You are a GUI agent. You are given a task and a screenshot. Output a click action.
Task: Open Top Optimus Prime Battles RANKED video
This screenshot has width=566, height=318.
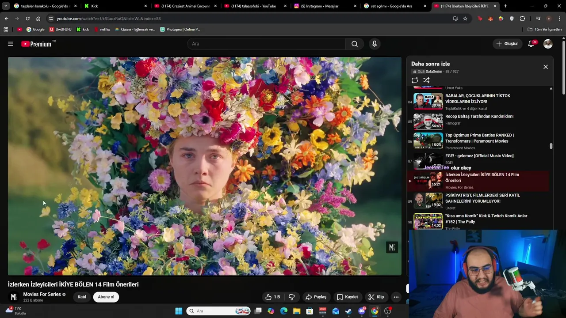click(479, 138)
